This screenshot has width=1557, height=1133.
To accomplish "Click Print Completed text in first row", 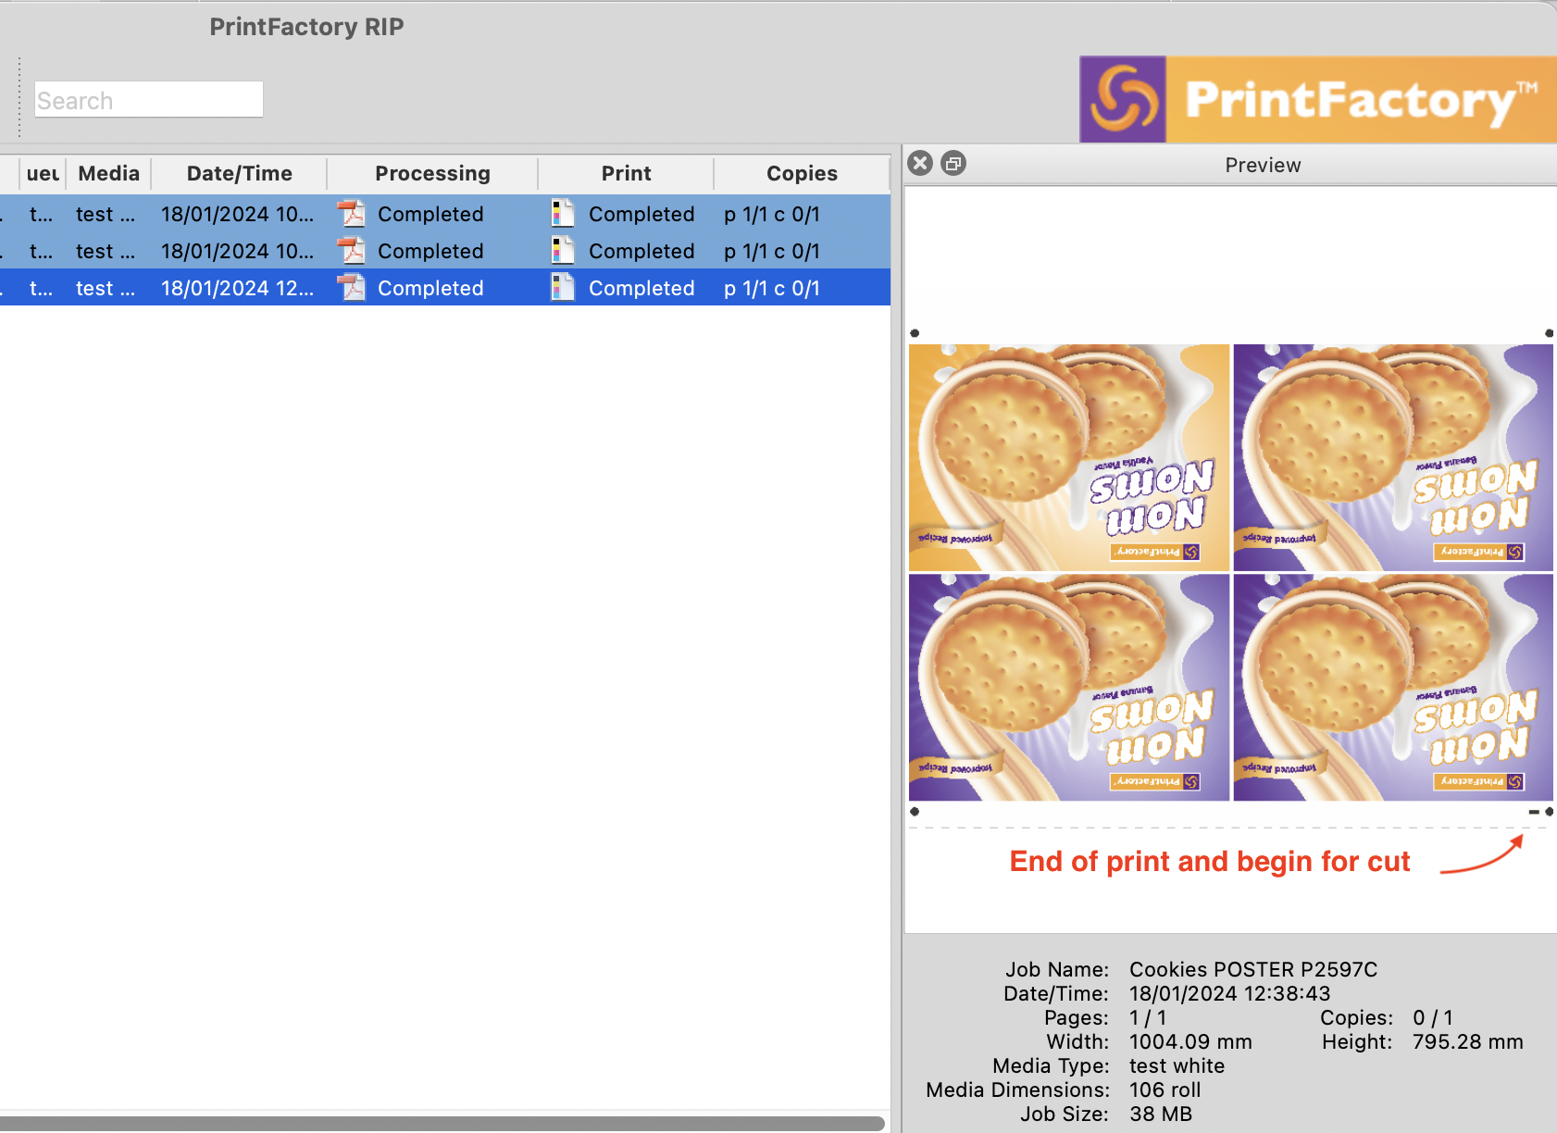I will point(641,214).
